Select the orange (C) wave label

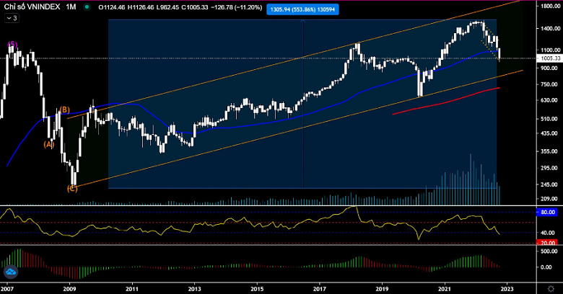[x=72, y=188]
